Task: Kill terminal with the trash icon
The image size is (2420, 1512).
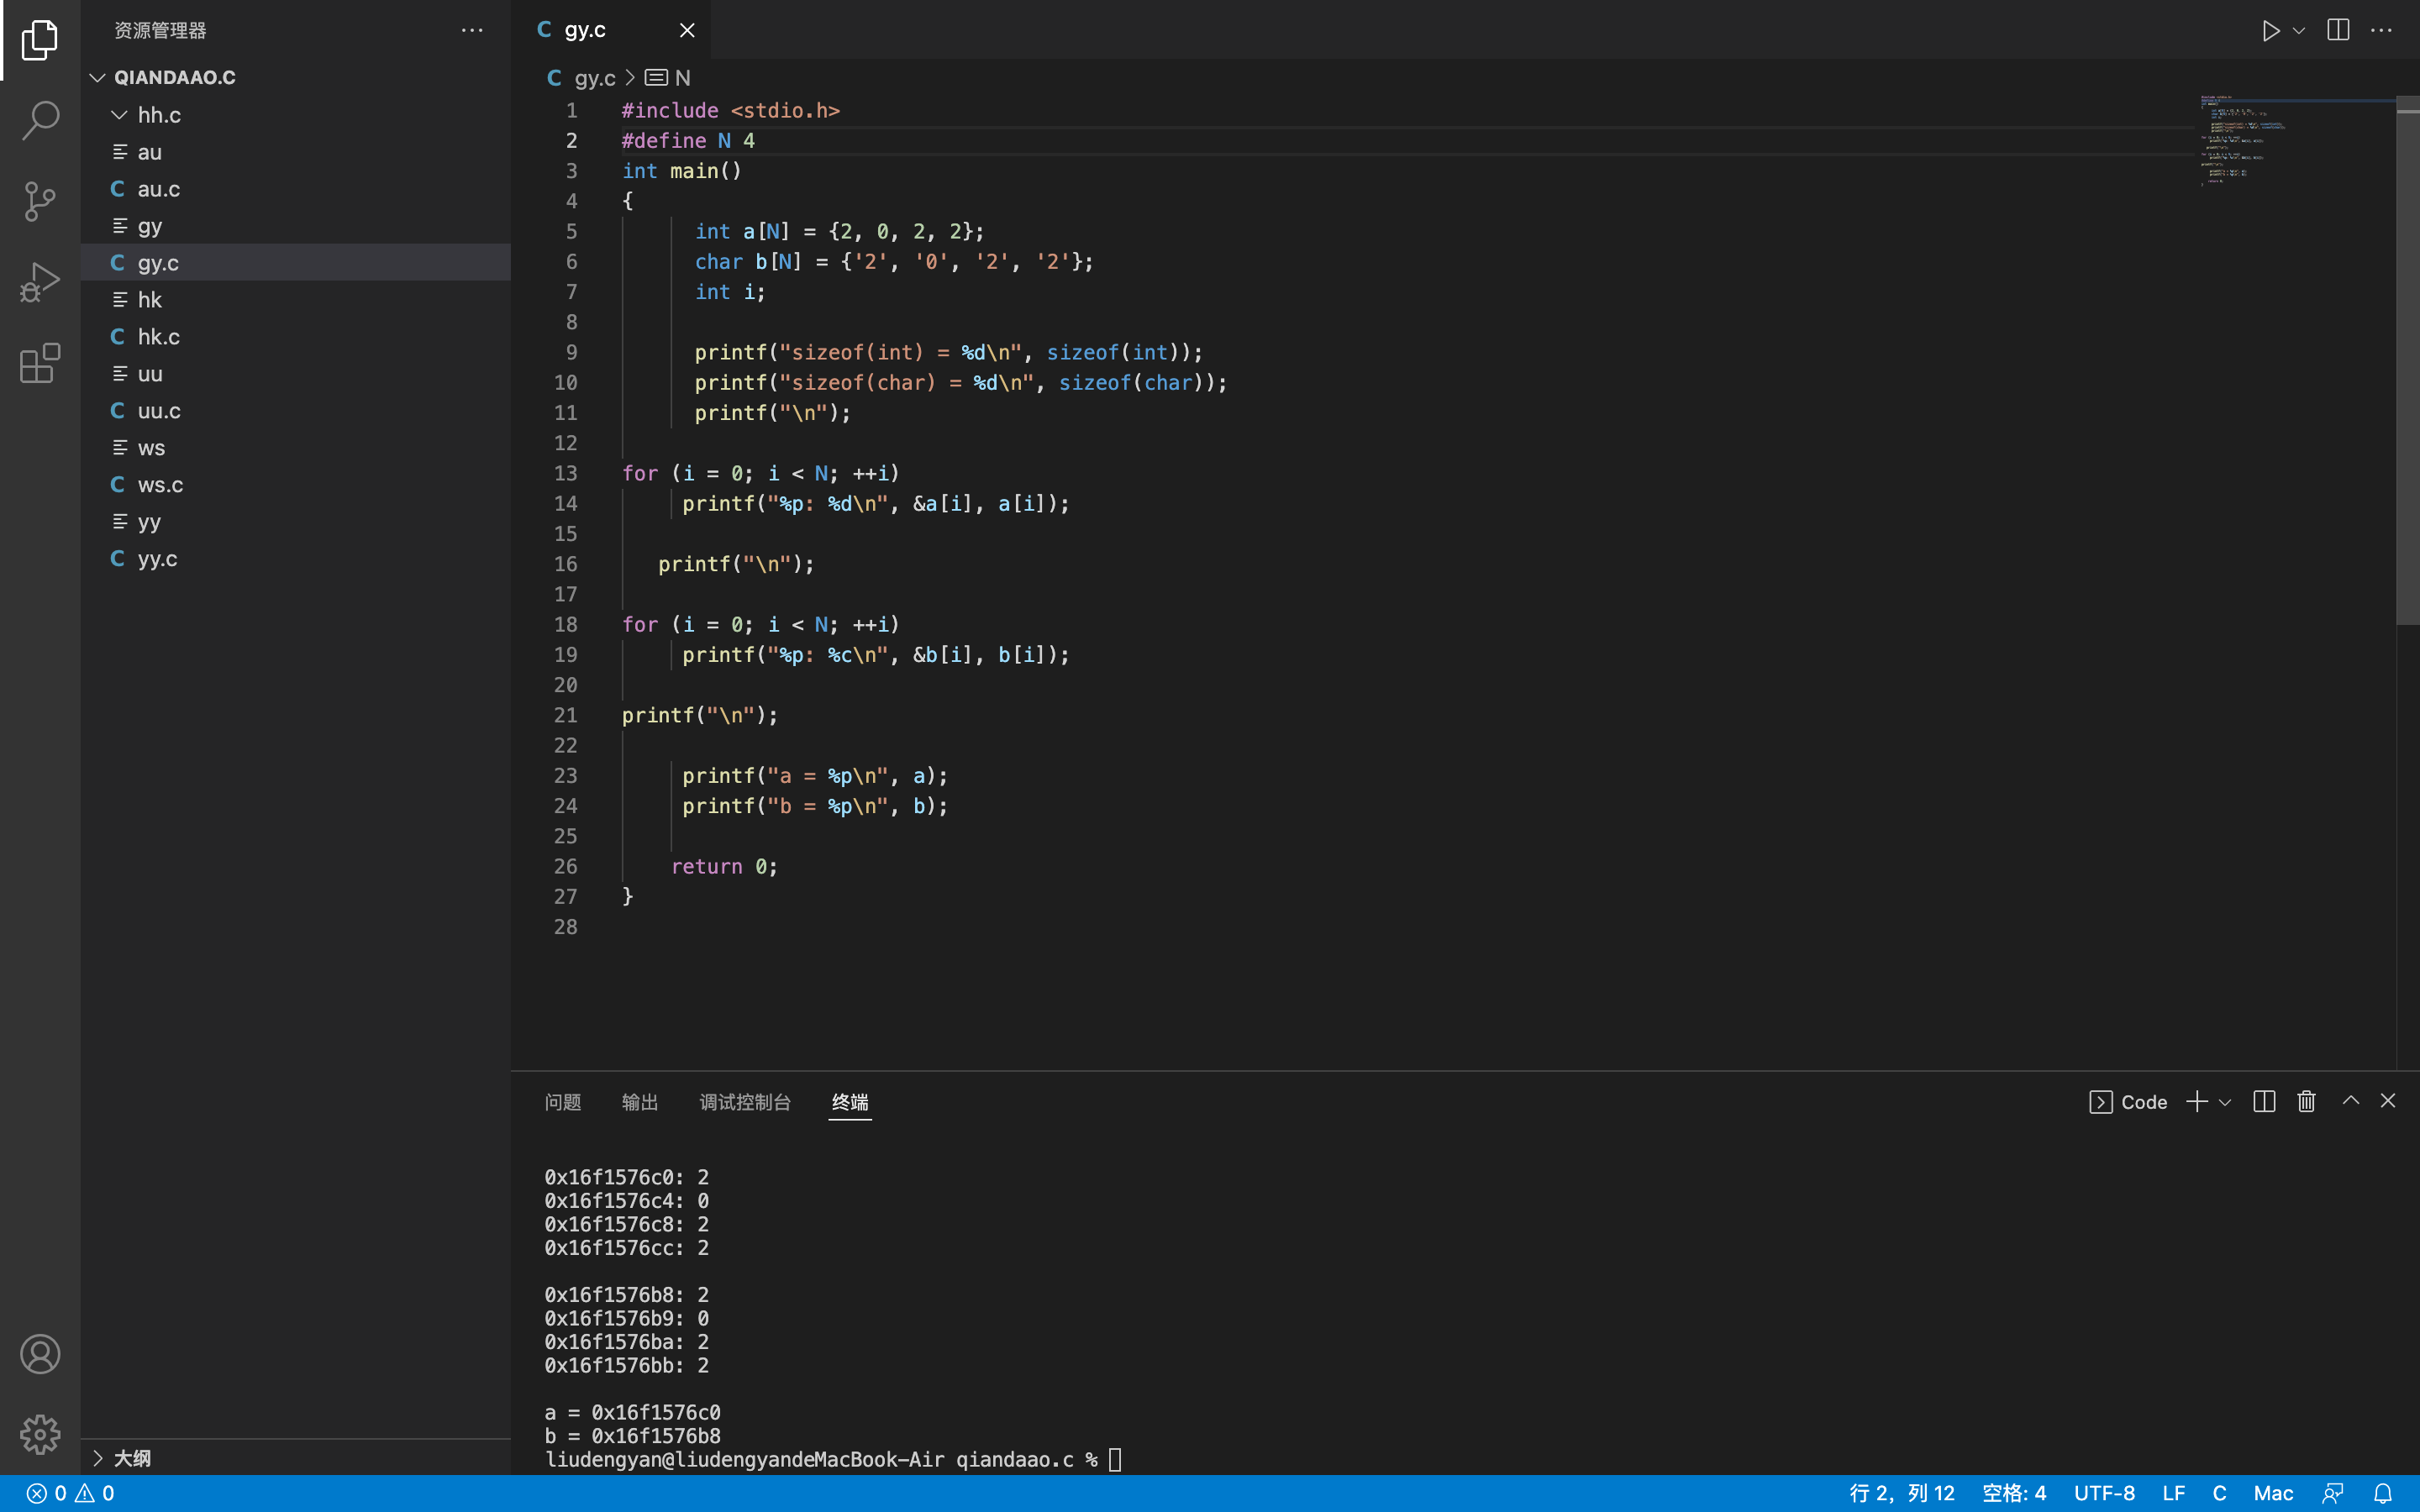Action: click(x=2306, y=1101)
